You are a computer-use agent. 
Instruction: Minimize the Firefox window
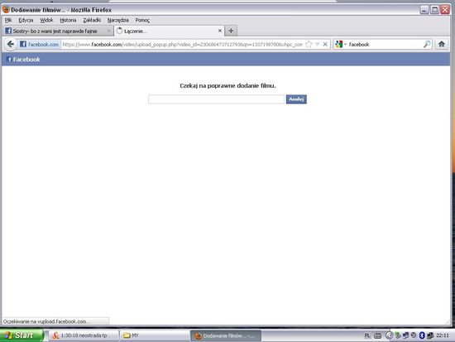click(x=424, y=10)
